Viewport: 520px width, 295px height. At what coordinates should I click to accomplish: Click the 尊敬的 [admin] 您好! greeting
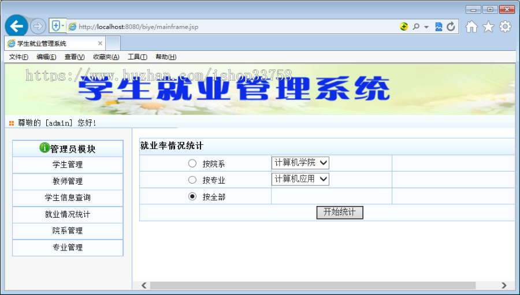57,123
